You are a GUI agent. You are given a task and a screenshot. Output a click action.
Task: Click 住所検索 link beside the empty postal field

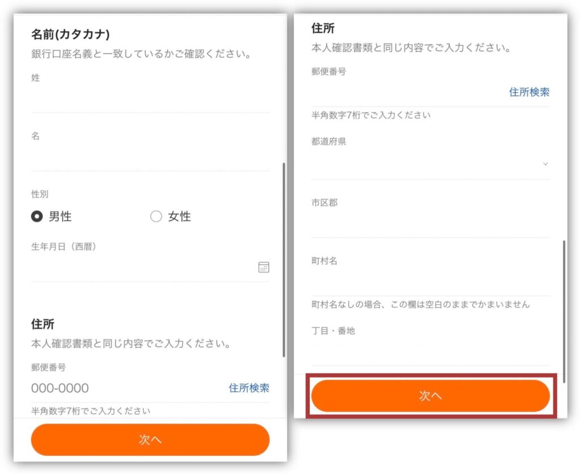[x=529, y=92]
